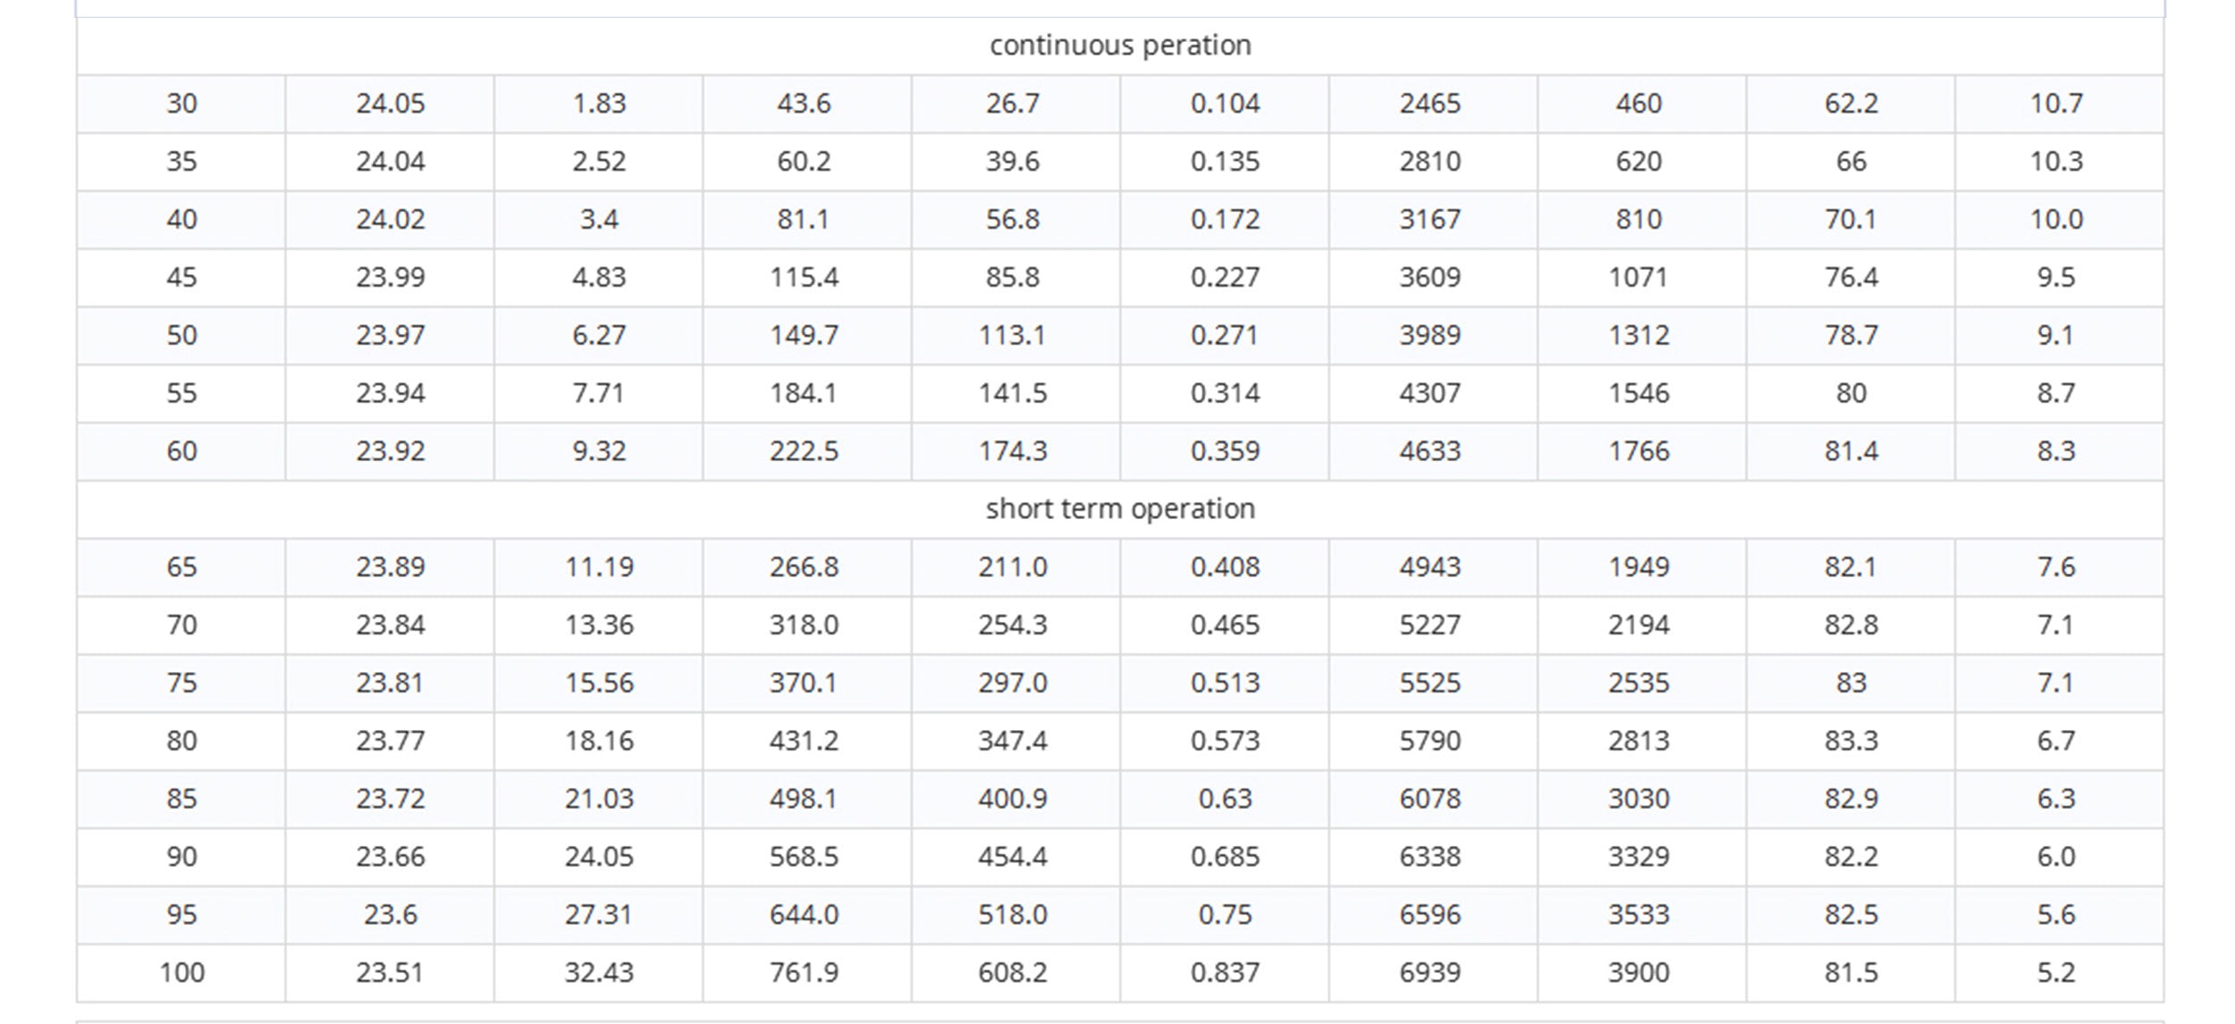Image resolution: width=2235 pixels, height=1024 pixels.
Task: Select the cell showing 0.63
Action: click(1225, 799)
